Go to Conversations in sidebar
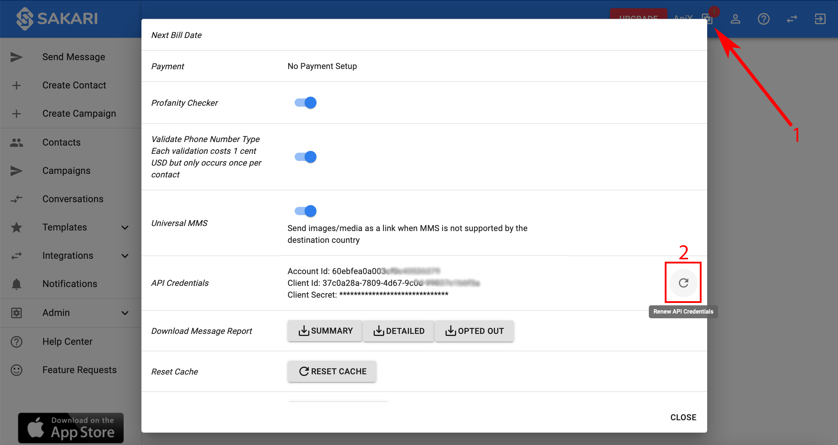Screen dimensions: 838x445 (x=71, y=199)
